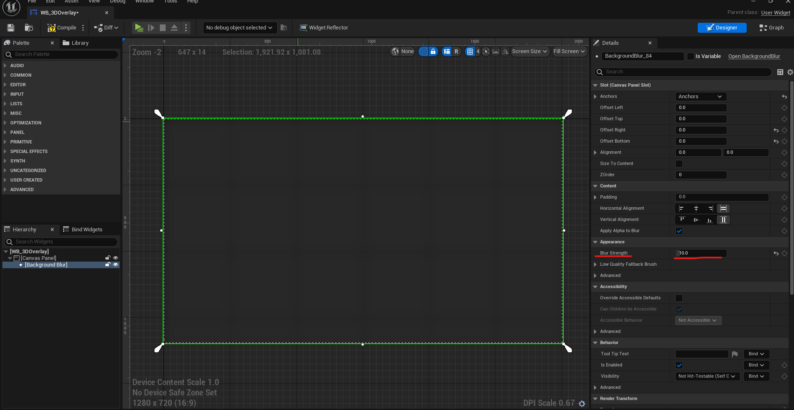This screenshot has width=794, height=410.
Task: Toggle the lock respect button in viewport
Action: click(433, 51)
